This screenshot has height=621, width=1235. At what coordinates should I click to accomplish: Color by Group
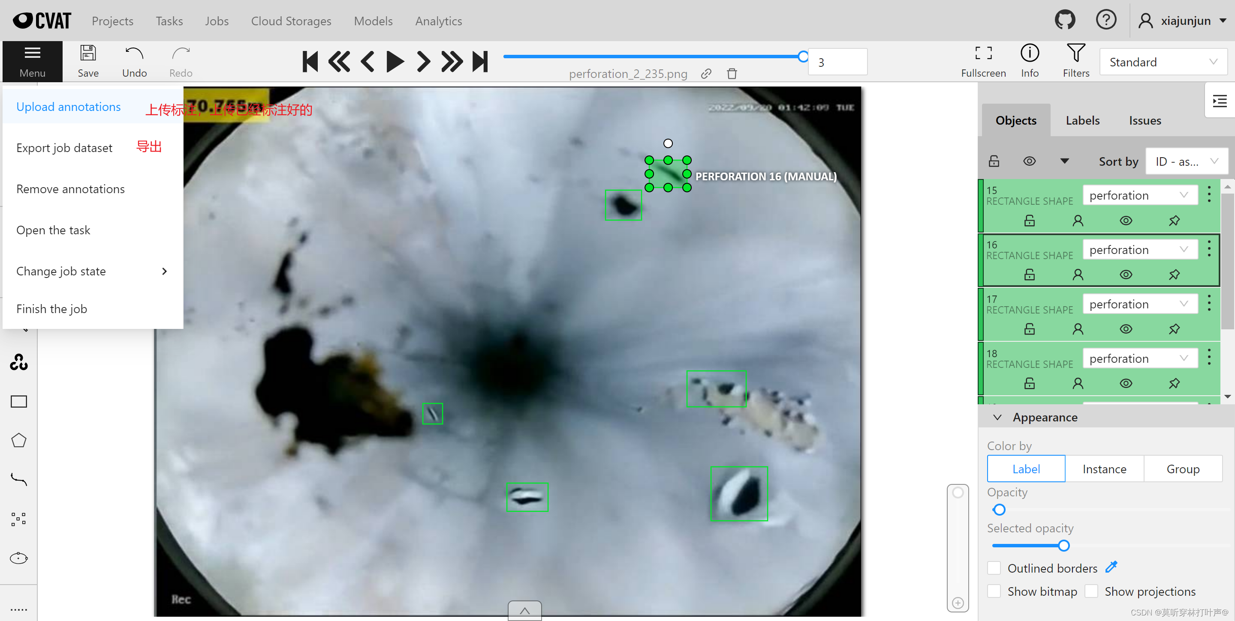click(1183, 469)
